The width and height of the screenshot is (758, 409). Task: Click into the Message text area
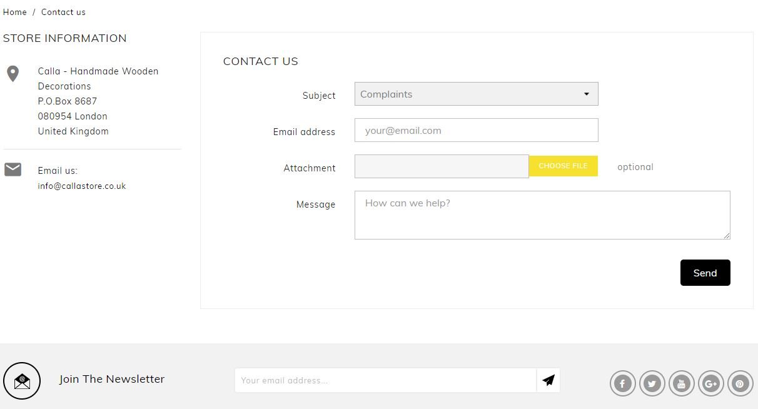coord(542,215)
